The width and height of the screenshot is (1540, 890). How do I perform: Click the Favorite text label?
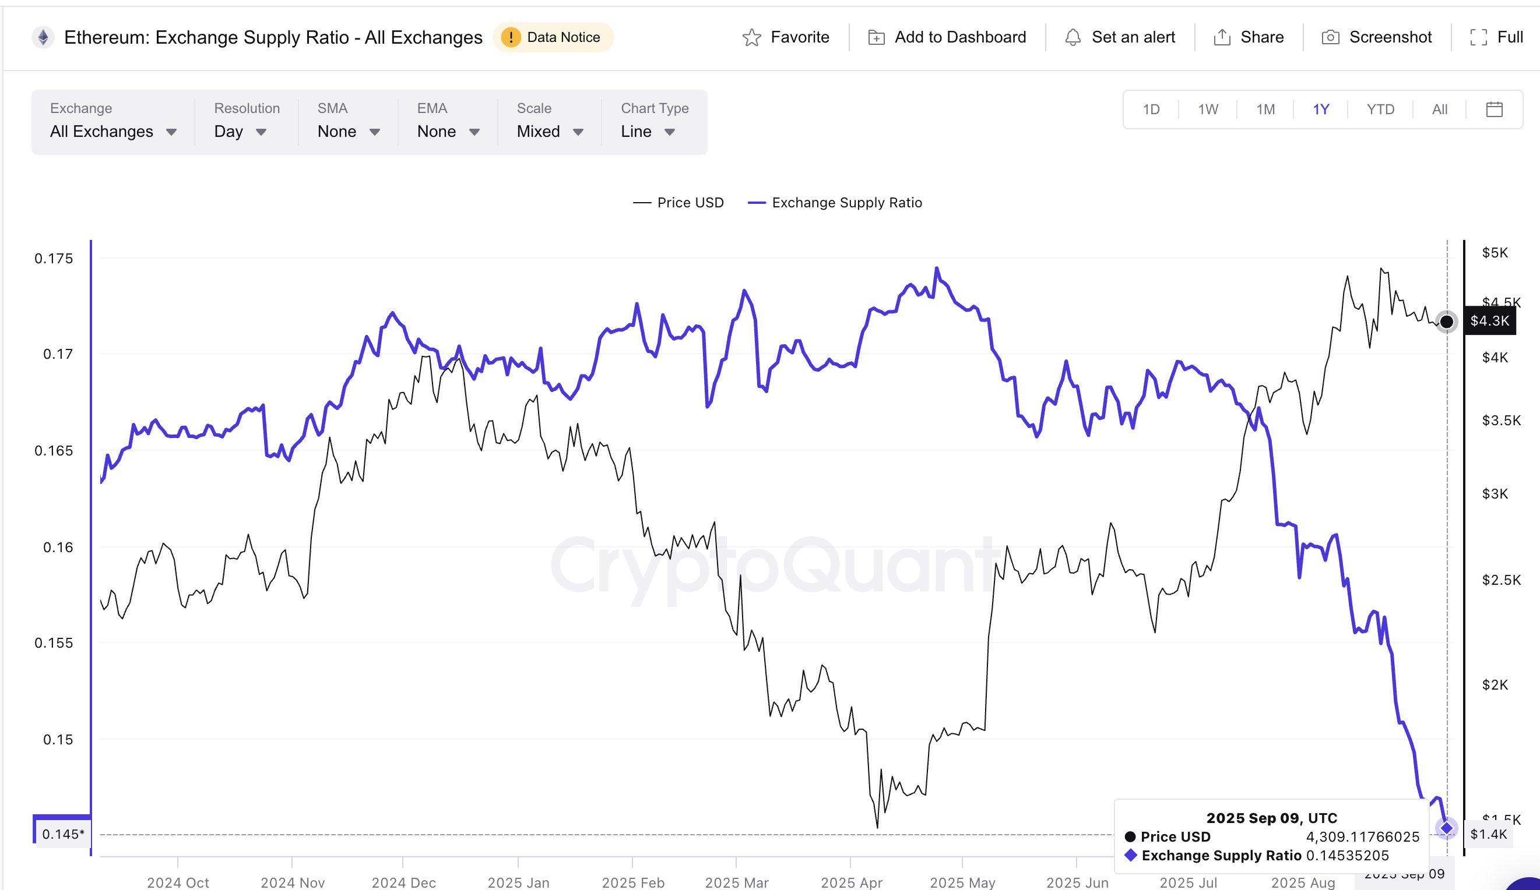click(x=800, y=37)
